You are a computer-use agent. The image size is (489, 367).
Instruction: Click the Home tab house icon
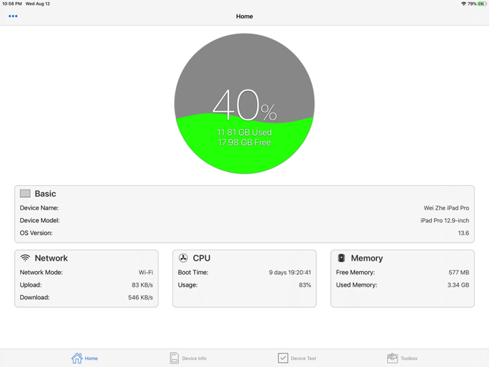pos(77,358)
